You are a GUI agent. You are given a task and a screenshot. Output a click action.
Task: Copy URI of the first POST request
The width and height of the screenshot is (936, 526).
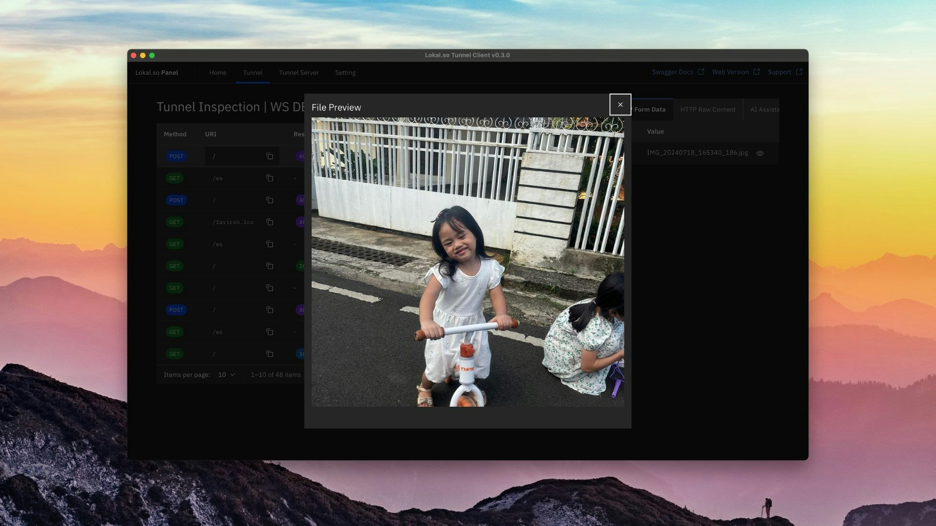click(x=270, y=156)
